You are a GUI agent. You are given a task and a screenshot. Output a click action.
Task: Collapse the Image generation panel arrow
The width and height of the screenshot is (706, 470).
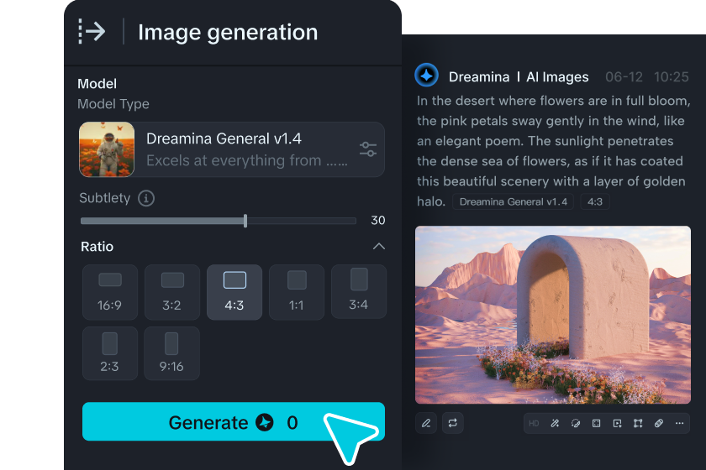92,32
